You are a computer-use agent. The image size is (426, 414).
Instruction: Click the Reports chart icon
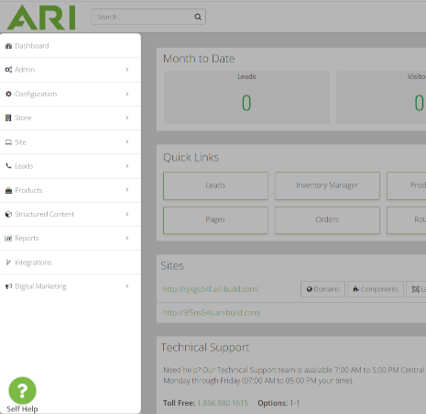pyautogui.click(x=8, y=238)
